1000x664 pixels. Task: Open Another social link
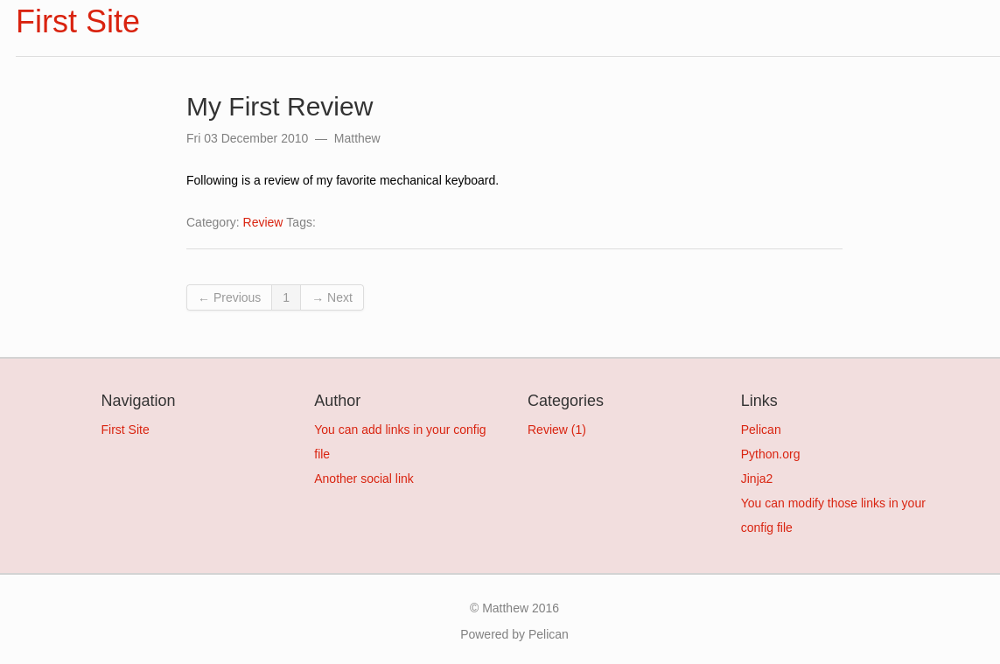pos(364,479)
